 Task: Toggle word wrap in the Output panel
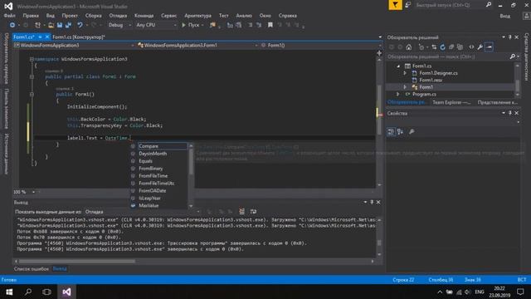point(253,212)
